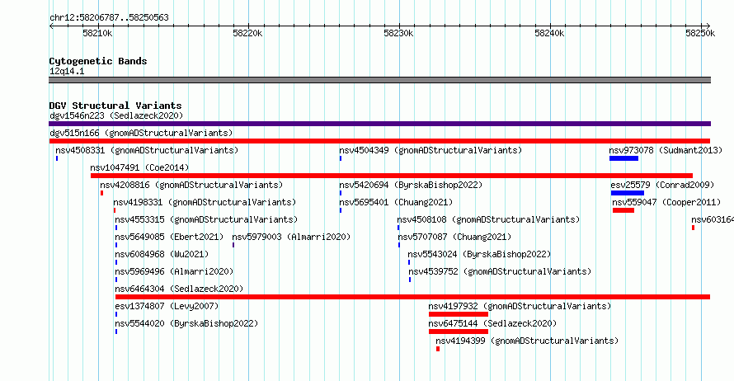The image size is (734, 381).
Task: Open nsv5707087 Chuang2021 label
Action: [454, 237]
